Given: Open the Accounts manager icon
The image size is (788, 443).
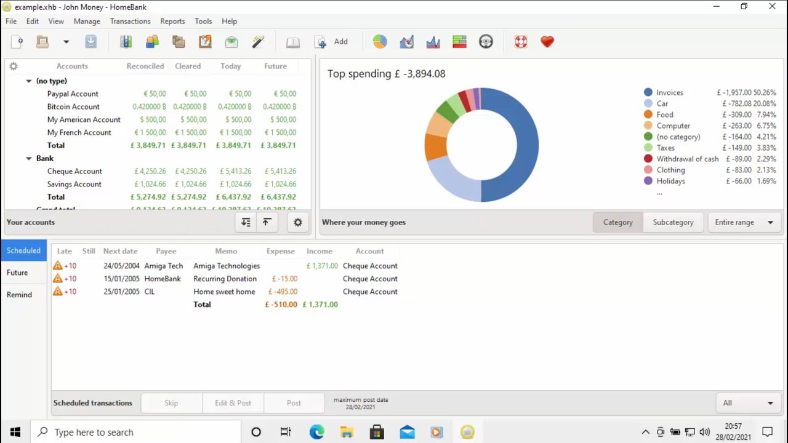Looking at the screenshot, I should click(126, 42).
